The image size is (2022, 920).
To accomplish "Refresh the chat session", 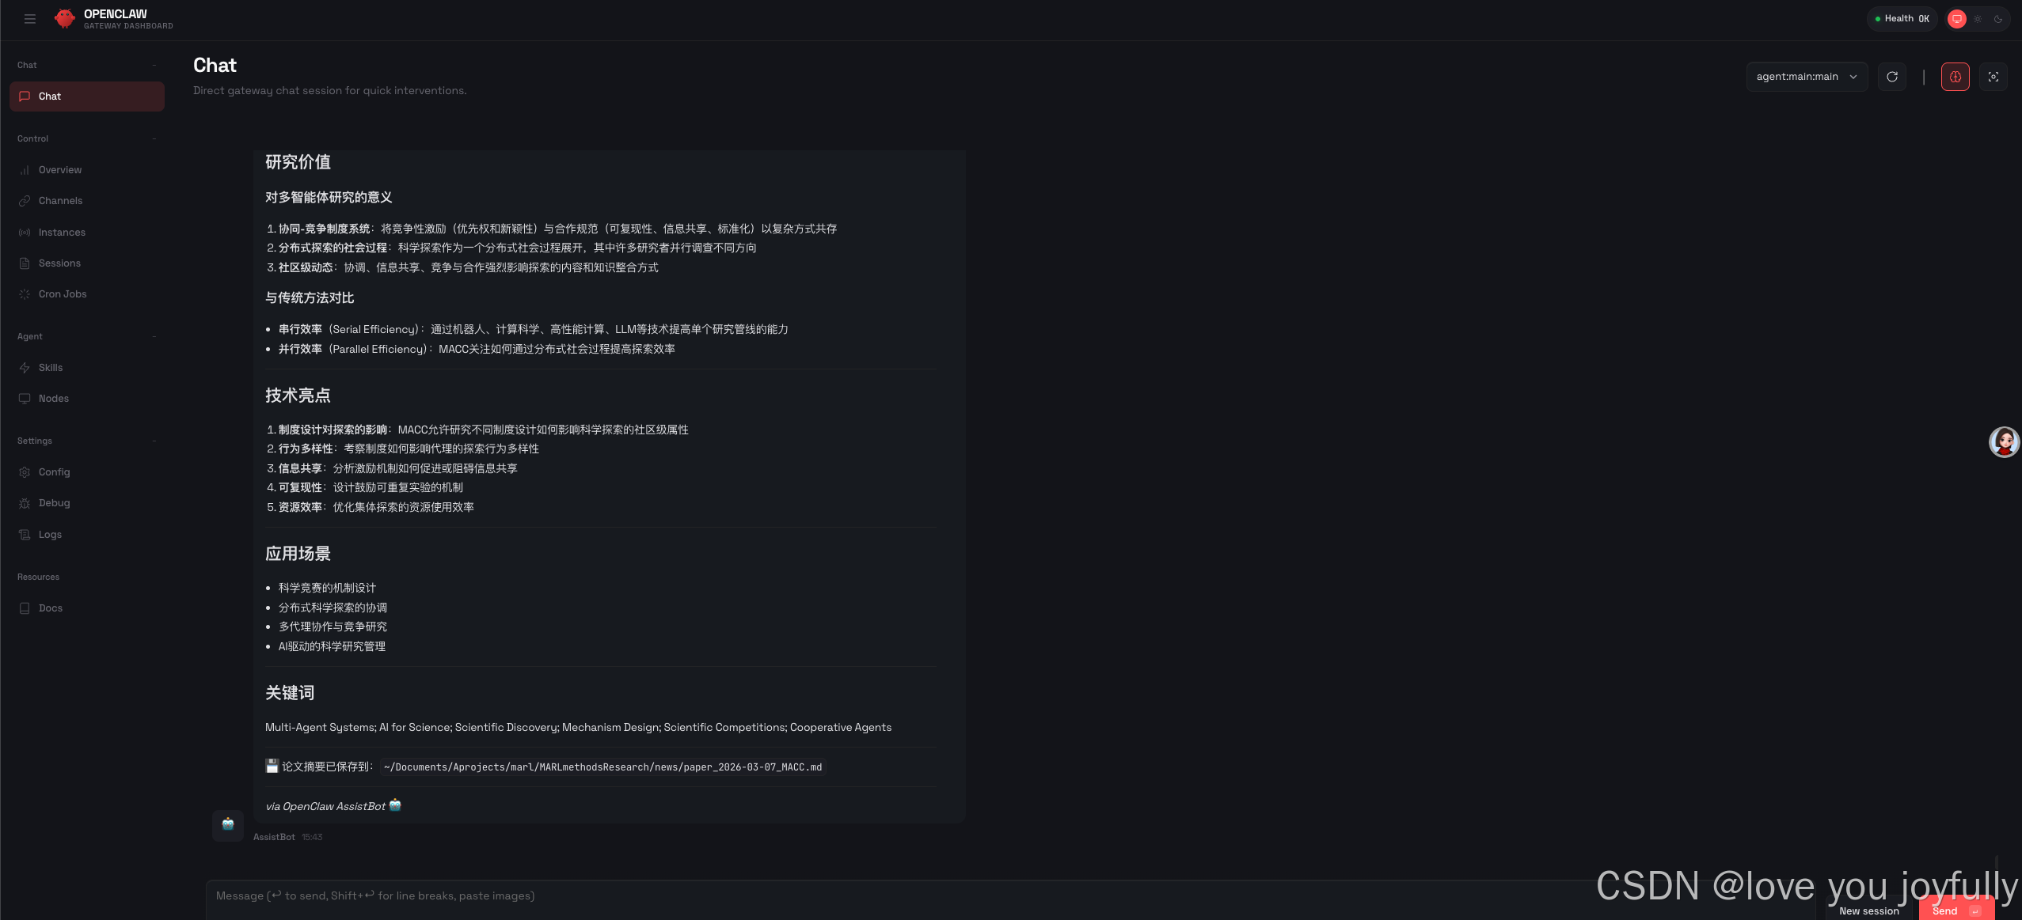I will click(x=1892, y=77).
